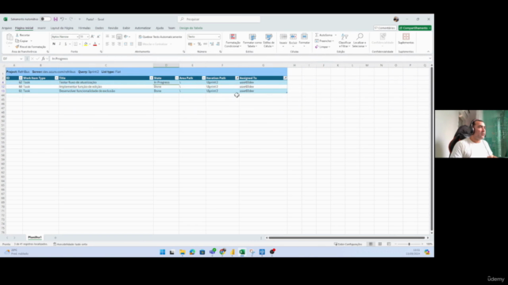Decrease font size with the smaller A icon

tap(98, 37)
